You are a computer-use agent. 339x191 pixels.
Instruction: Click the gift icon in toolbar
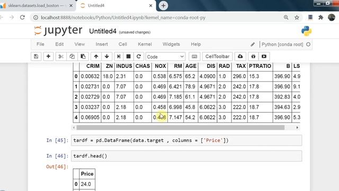253,57
